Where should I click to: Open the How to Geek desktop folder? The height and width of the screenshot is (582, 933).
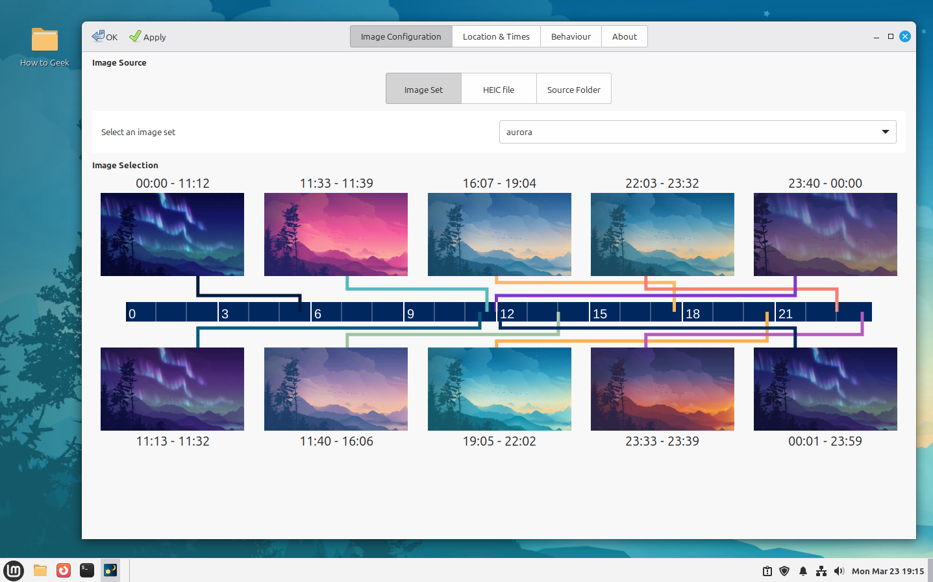45,47
